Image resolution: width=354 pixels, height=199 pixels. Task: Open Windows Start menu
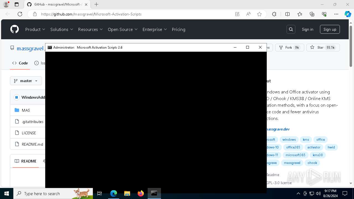[7, 193]
